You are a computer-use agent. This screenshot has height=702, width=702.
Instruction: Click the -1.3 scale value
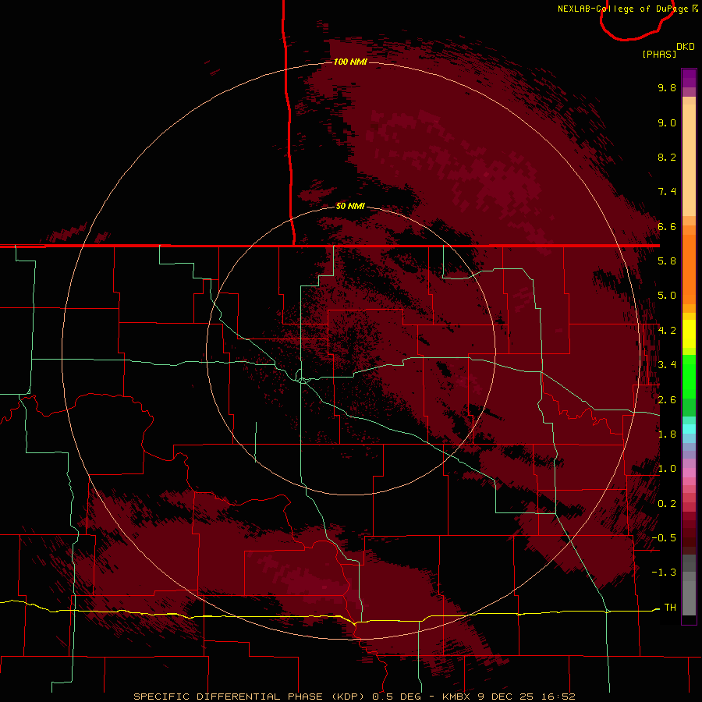pyautogui.click(x=664, y=573)
